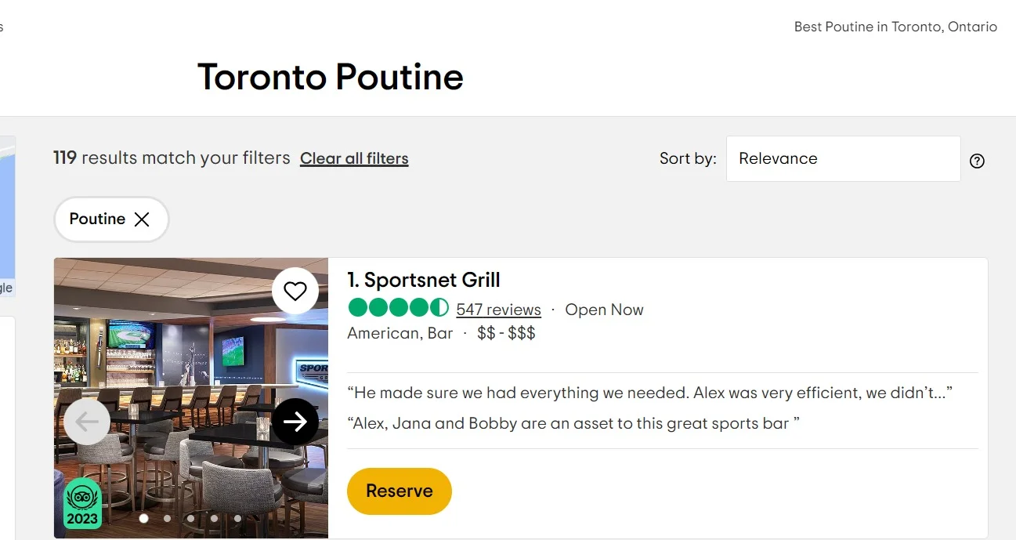Click the previous photo arrow on the listing
Image resolution: width=1016 pixels, height=540 pixels.
[87, 422]
